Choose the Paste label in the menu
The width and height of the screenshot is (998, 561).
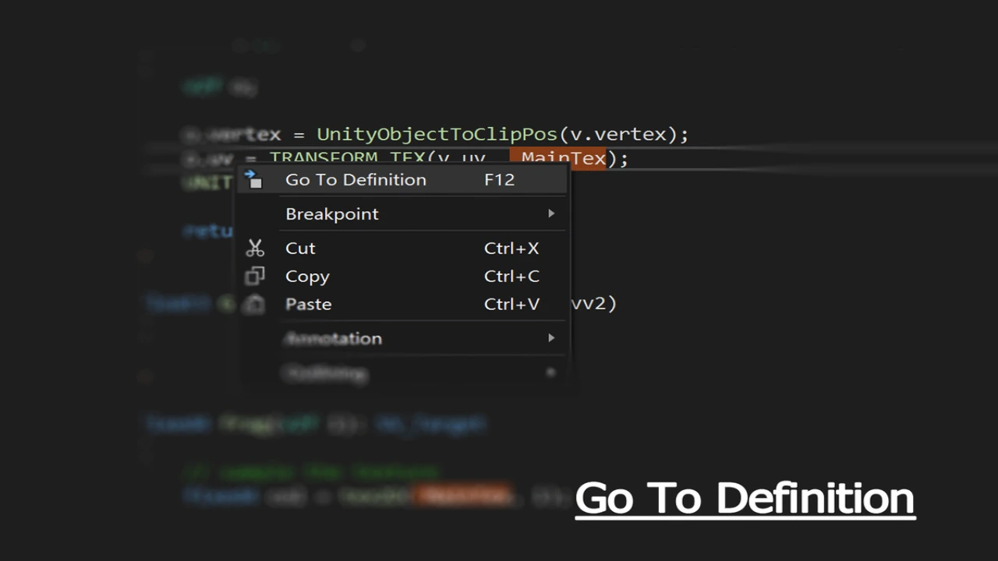[x=308, y=305]
